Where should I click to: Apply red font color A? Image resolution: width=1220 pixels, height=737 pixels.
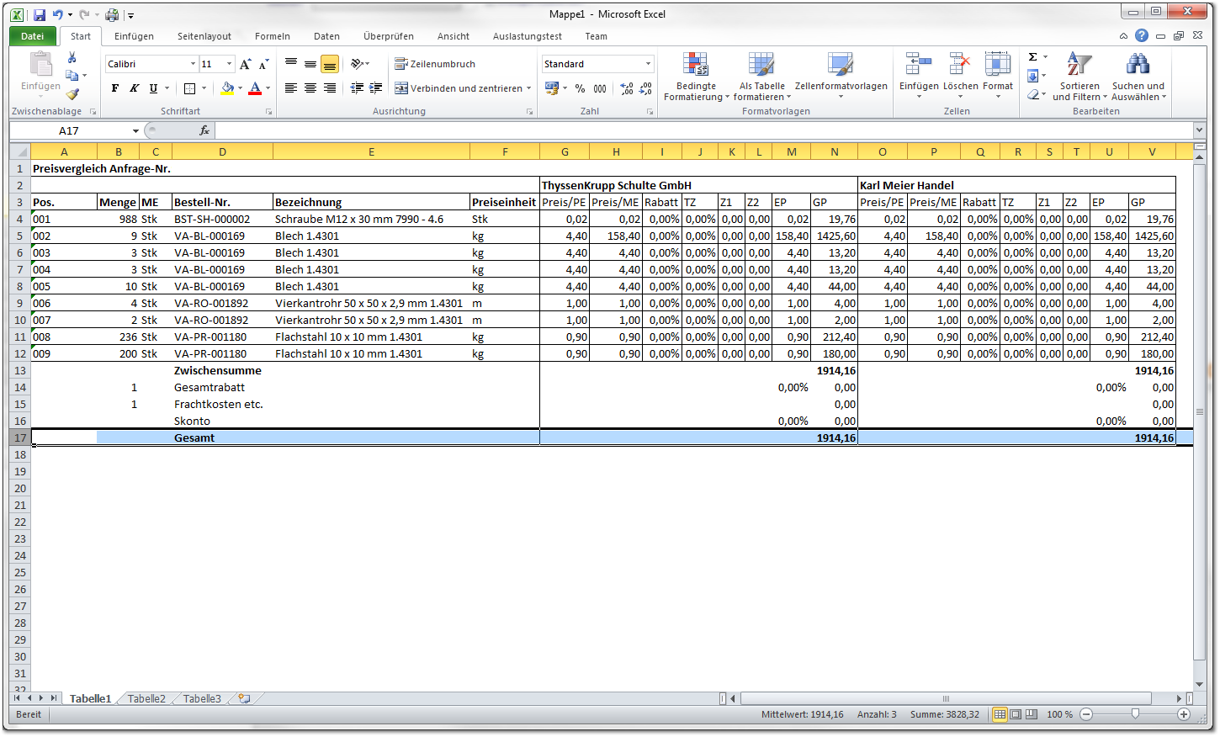(x=255, y=88)
